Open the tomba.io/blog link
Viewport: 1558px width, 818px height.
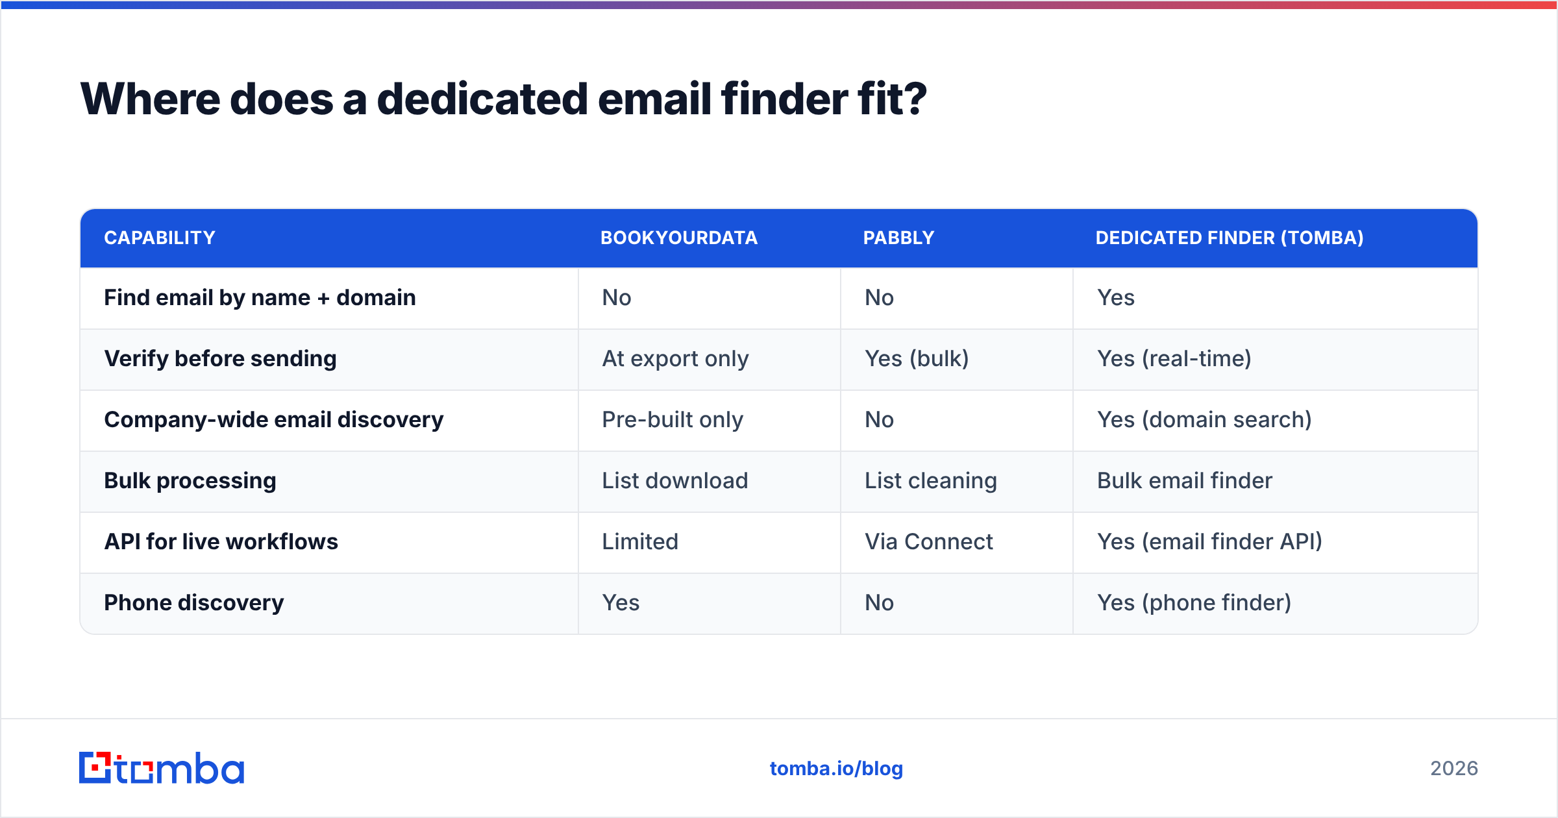tap(836, 769)
